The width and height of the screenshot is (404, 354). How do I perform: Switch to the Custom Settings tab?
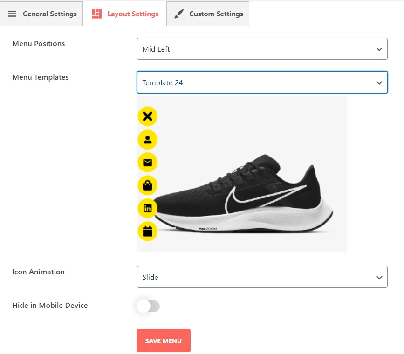coord(208,14)
